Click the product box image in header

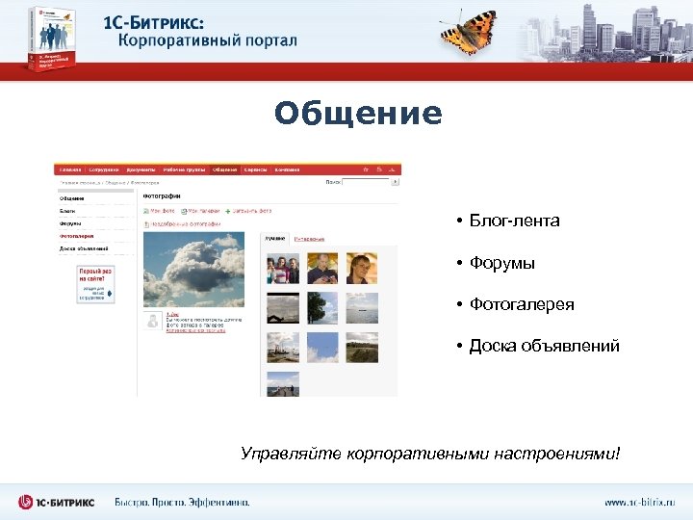point(50,39)
